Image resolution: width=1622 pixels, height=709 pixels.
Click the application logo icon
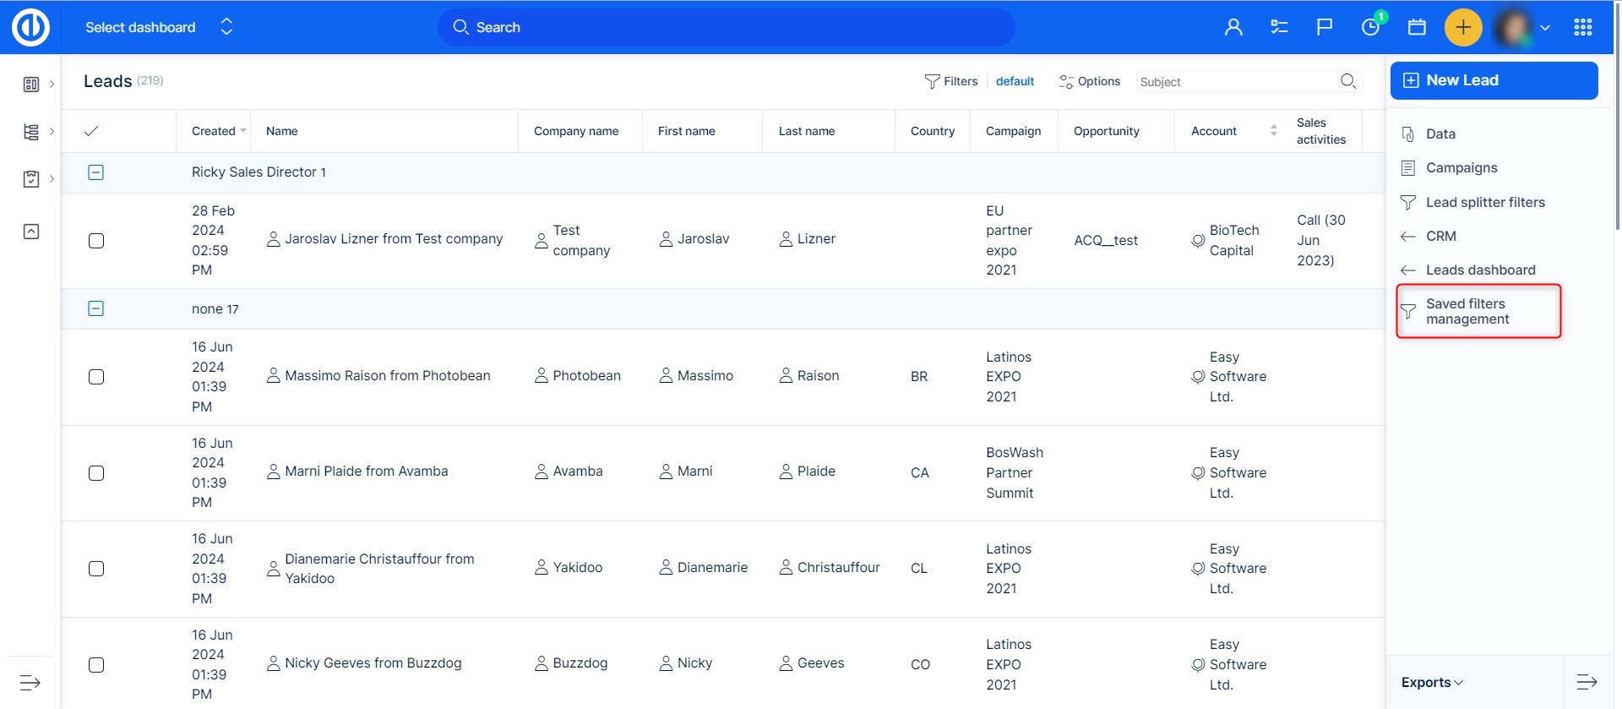click(x=30, y=27)
